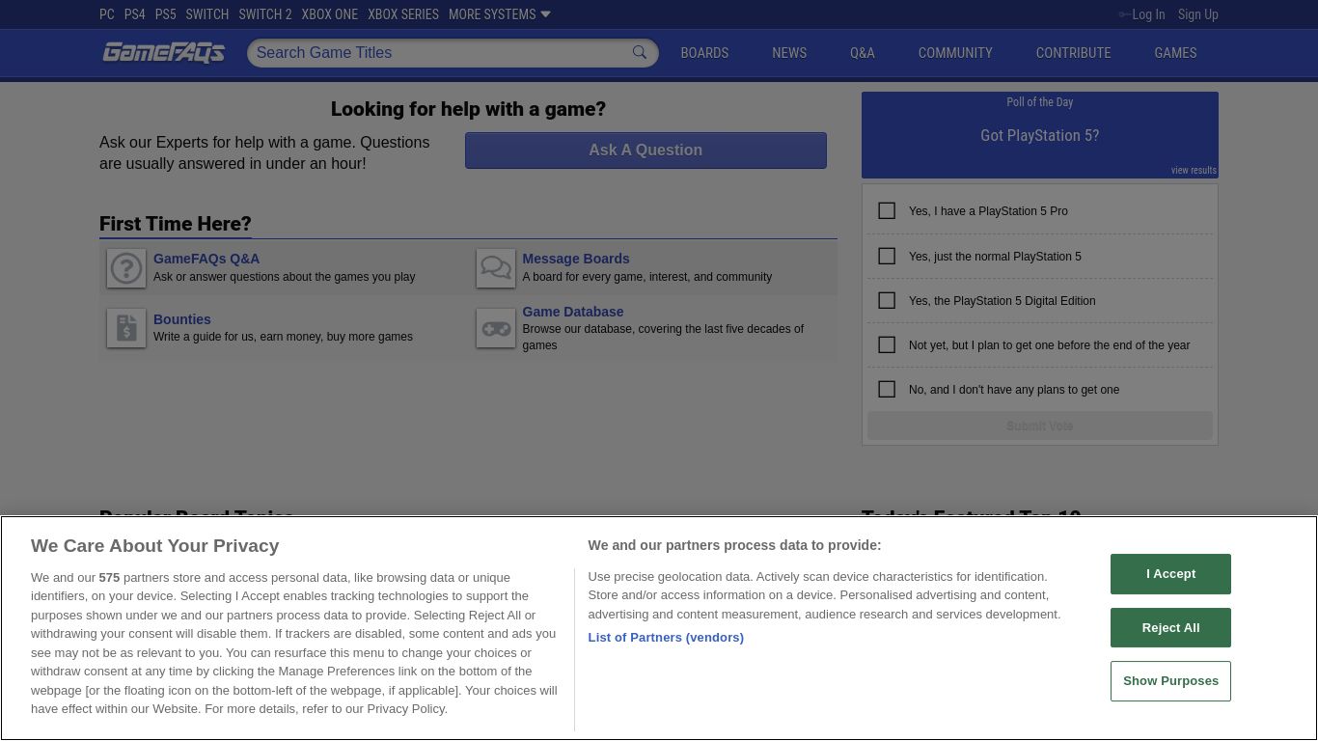Open the CONTRIBUTE menu
1318x741 pixels.
coord(1073,53)
